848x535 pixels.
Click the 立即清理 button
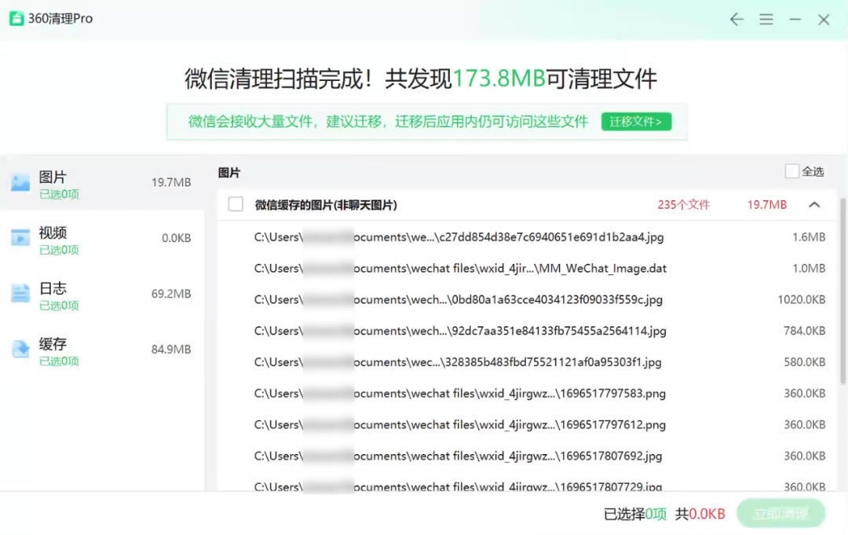point(781,513)
